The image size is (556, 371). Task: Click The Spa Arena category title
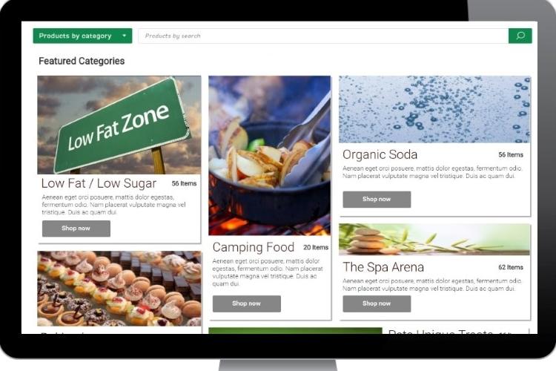[383, 267]
